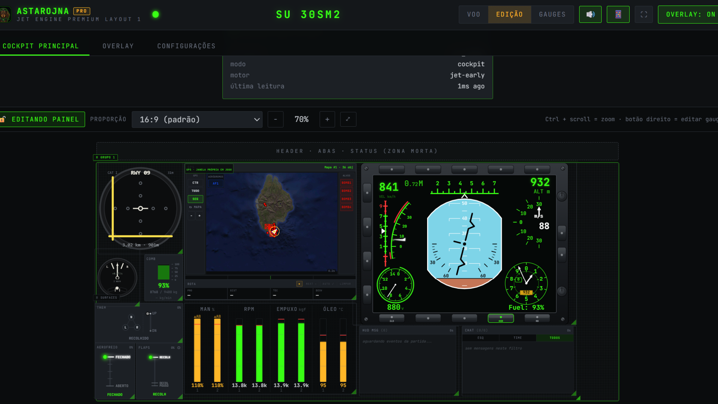Select the TIME chat filter tab

[518, 338]
